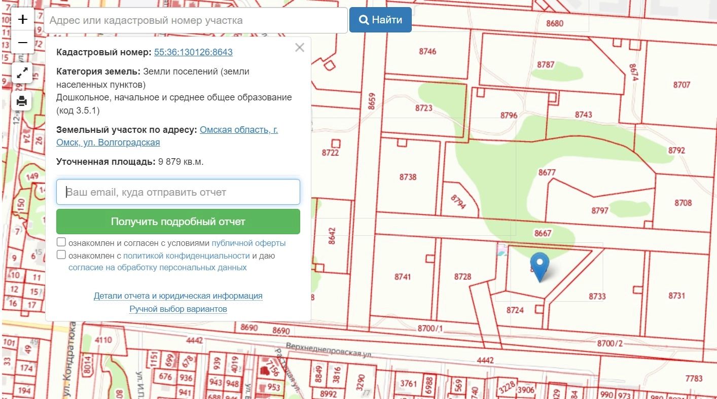Open the публичной оферты link

[x=248, y=243]
